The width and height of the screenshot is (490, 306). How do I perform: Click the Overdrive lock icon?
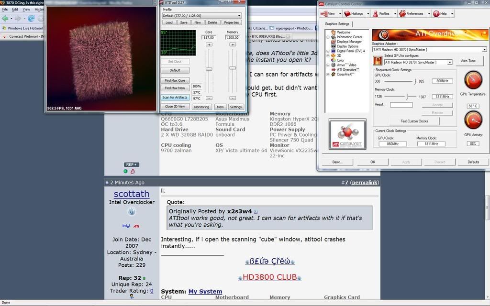[x=378, y=61]
